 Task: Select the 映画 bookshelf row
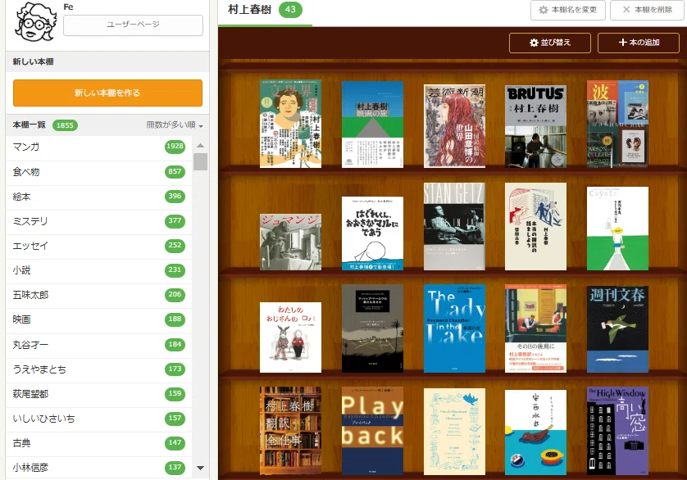(x=99, y=319)
